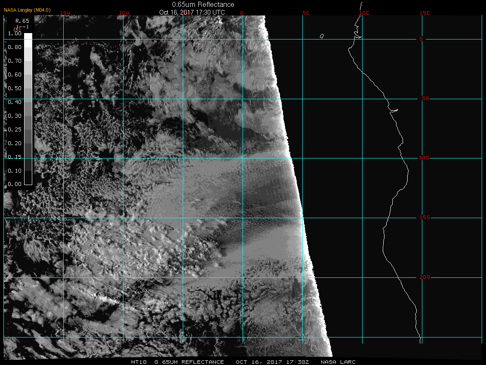Click the 'MT10' footer text
Image resolution: width=486 pixels, height=365 pixels.
(x=139, y=362)
